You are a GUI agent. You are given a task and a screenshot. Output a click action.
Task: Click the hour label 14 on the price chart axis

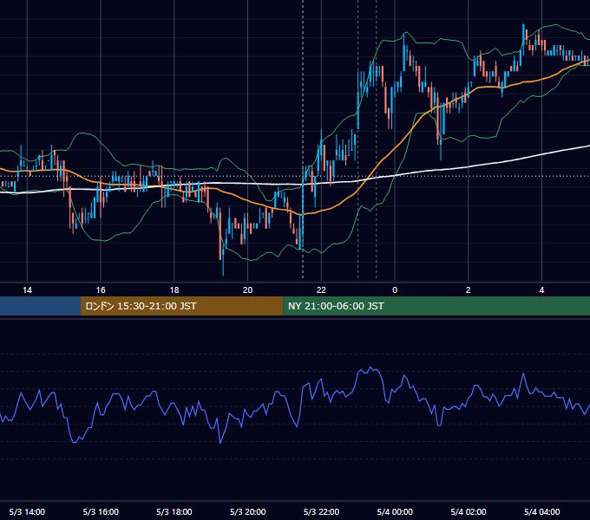click(27, 290)
